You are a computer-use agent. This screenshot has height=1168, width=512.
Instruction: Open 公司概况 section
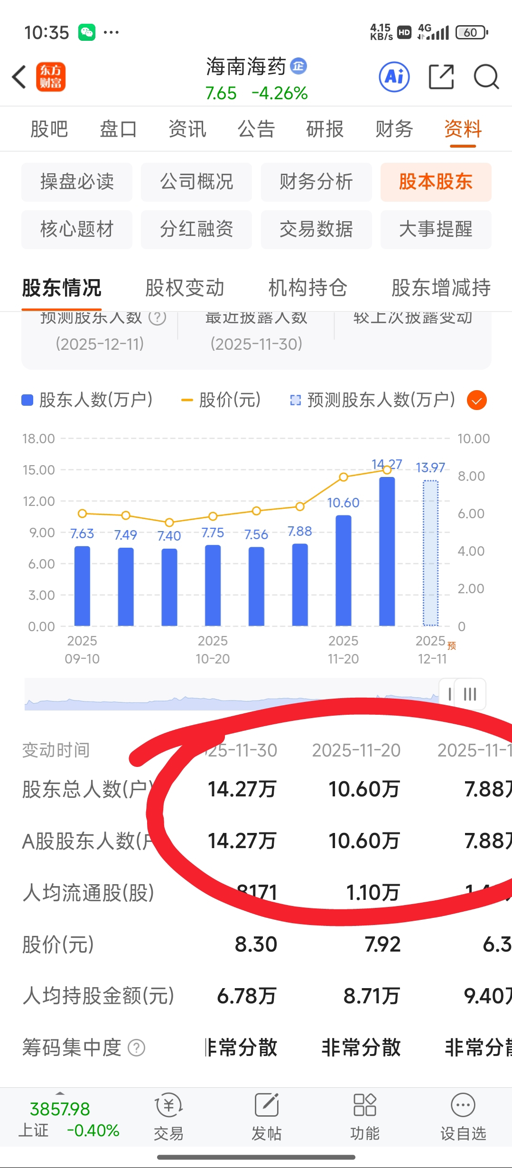tap(196, 182)
